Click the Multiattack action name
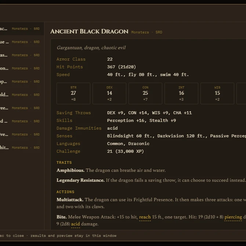246x246 pixels. 70,200
